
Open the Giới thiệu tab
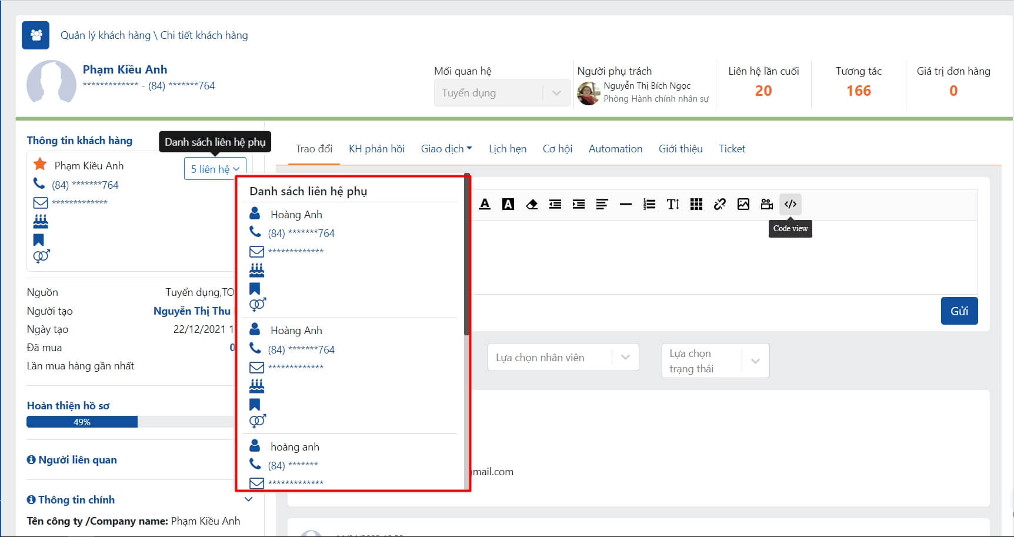point(681,149)
